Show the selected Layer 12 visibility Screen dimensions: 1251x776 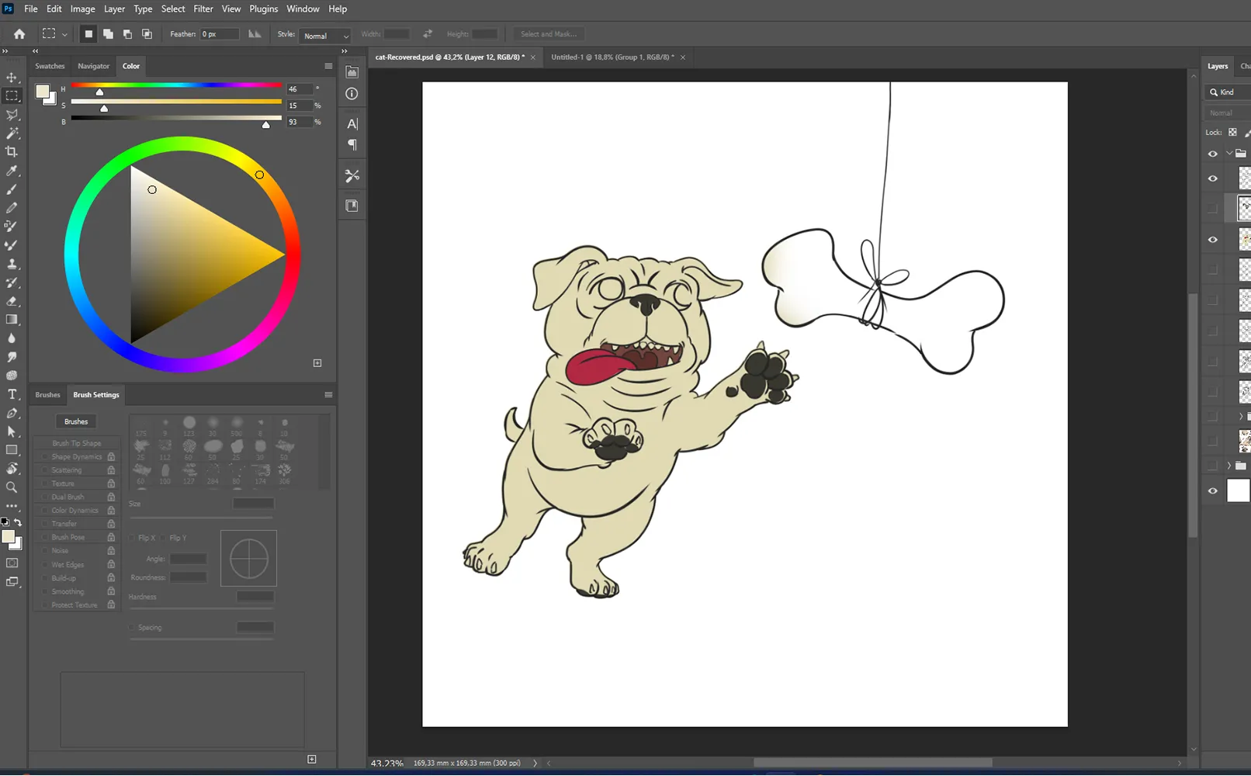1213,208
